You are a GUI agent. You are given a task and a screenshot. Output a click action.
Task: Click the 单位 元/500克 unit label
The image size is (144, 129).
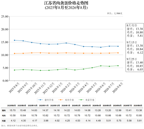tap(115, 13)
